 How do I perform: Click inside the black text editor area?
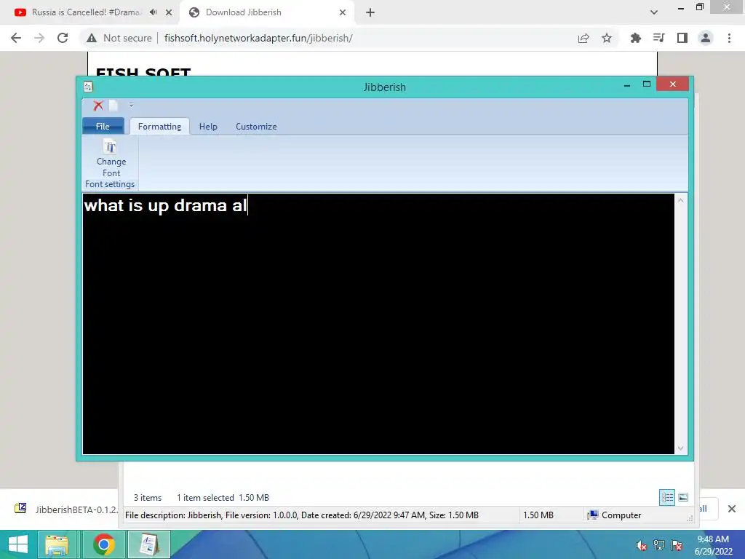(x=378, y=324)
